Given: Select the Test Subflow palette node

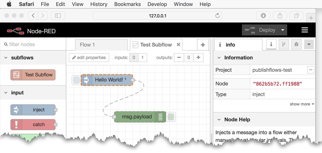Looking at the screenshot, I should (x=33, y=75).
